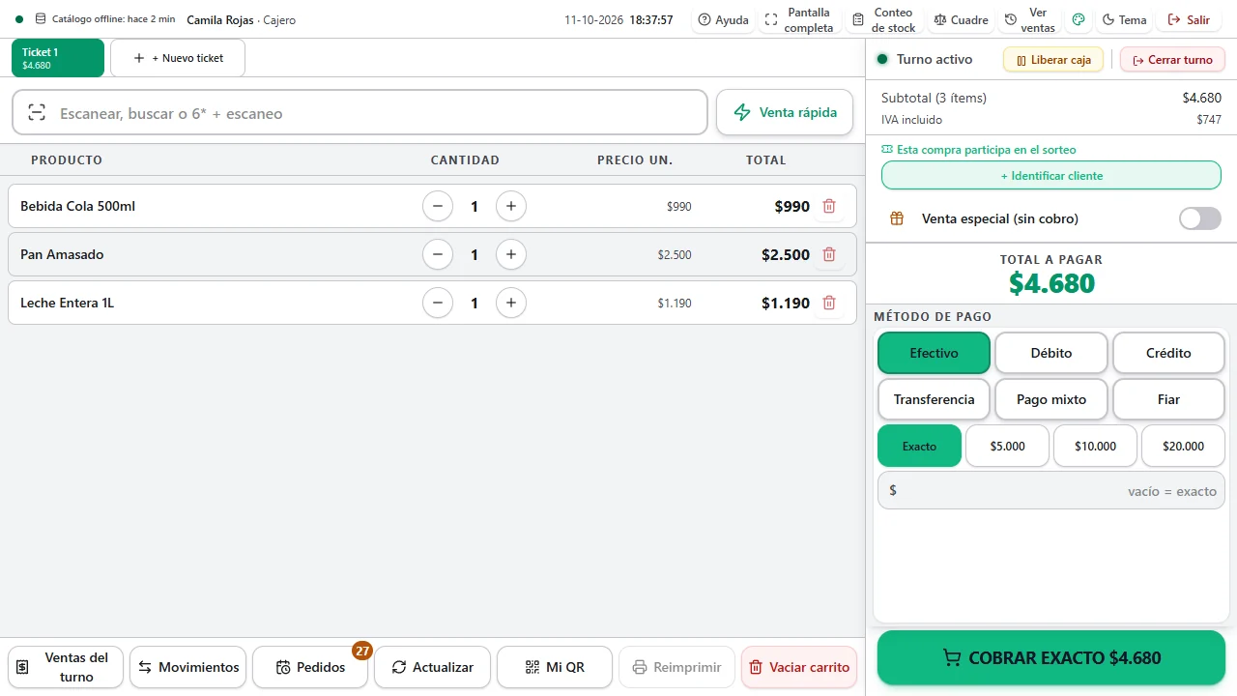1237x696 pixels.
Task: Toggle Venta especial (sin cobro) switch
Action: point(1200,218)
